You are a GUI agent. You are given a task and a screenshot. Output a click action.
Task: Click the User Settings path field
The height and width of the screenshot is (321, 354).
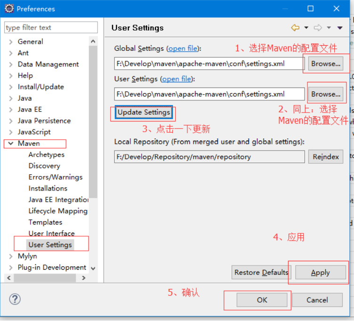tap(209, 94)
